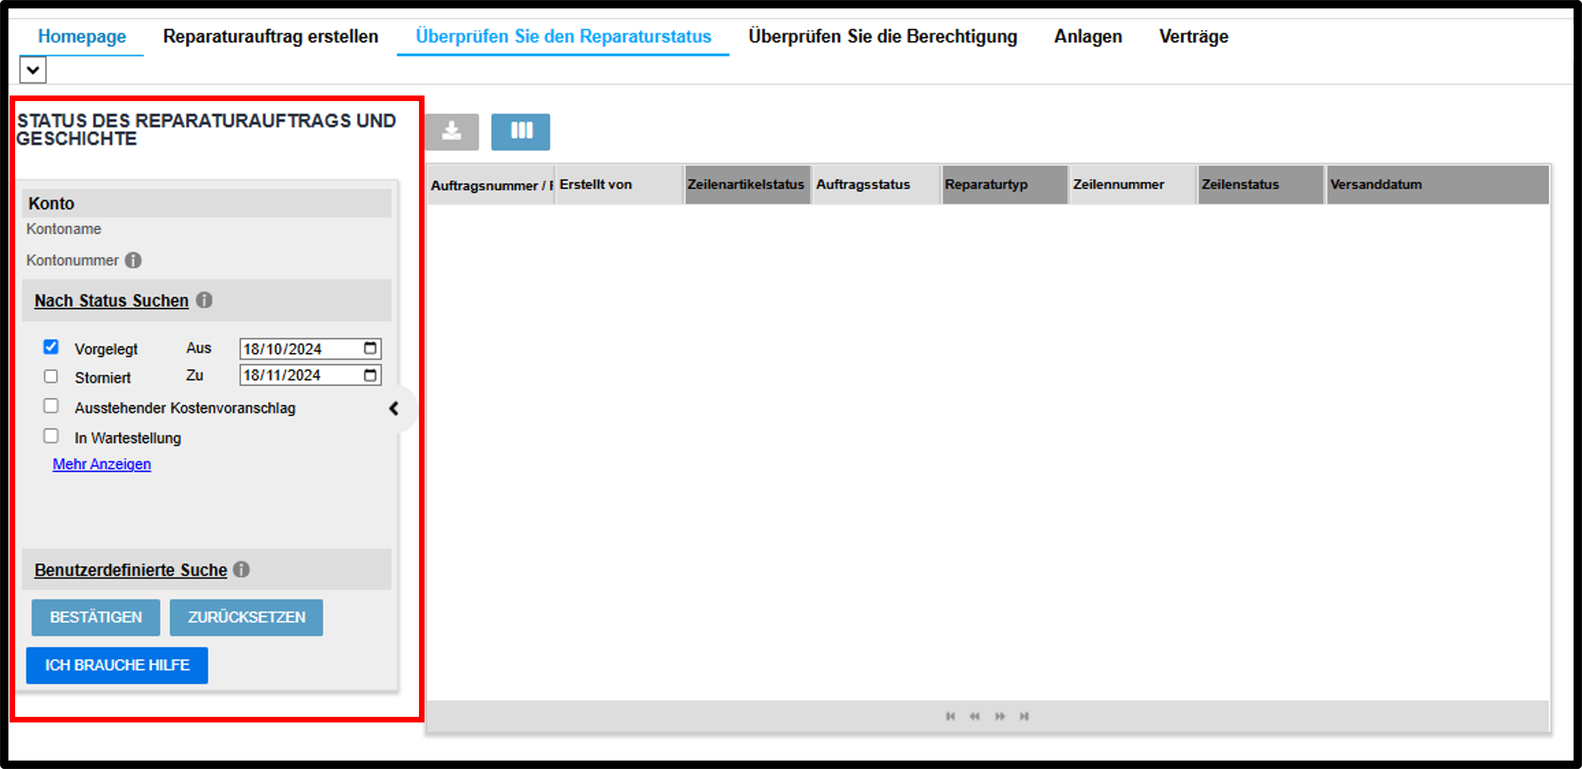Click the Zu date input field

click(x=310, y=375)
